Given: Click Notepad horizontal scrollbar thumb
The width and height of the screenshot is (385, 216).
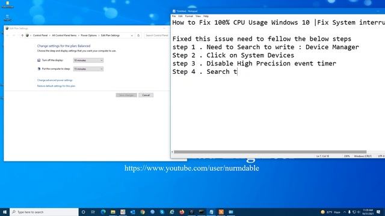Looking at the screenshot, I should [x=270, y=152].
